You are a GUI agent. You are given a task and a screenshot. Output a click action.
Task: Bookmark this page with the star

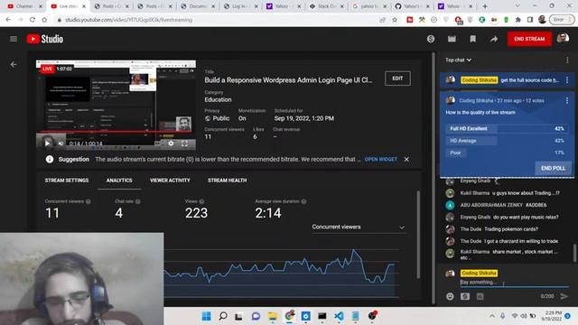tap(395, 20)
